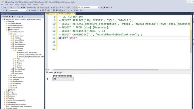Select the measure_code column
The image size is (194, 109).
pyautogui.click(x=30, y=54)
